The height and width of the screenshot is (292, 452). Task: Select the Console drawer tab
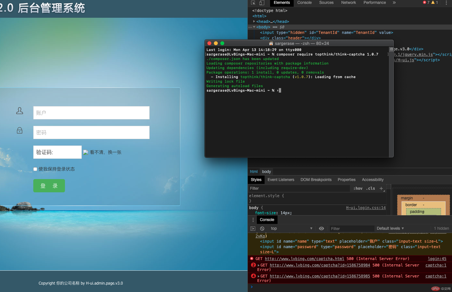[x=267, y=220]
